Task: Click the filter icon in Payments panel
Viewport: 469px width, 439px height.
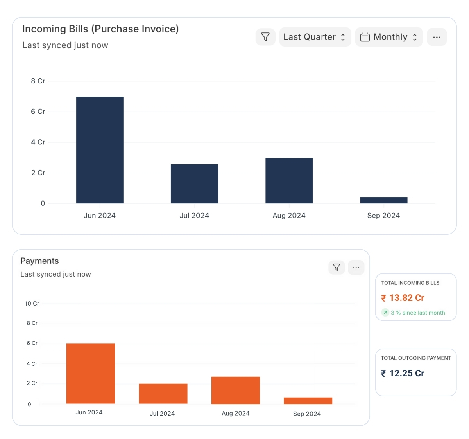Action: coord(336,268)
